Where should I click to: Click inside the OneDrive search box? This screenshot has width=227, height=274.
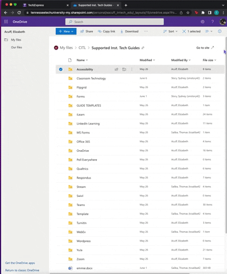[x=115, y=22]
